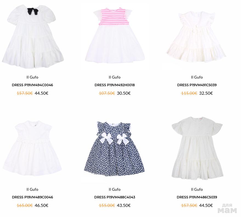Click the 46.50€ sale price
The image size is (241, 217).
pos(41,206)
